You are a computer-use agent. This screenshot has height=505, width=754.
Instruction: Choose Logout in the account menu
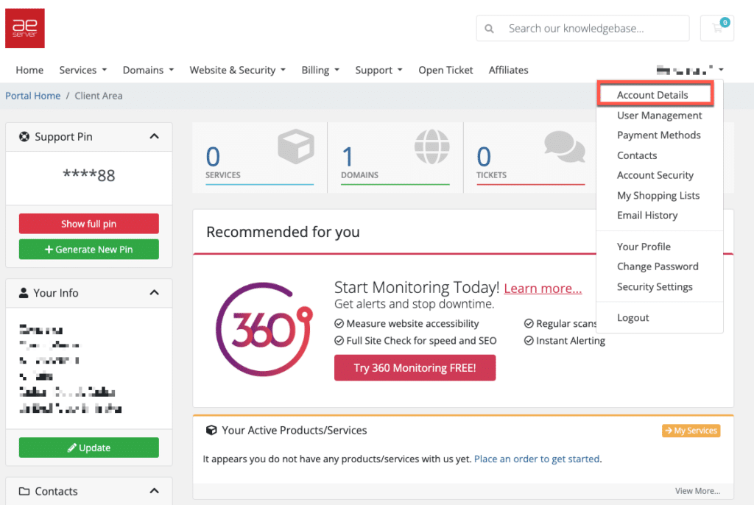point(633,318)
